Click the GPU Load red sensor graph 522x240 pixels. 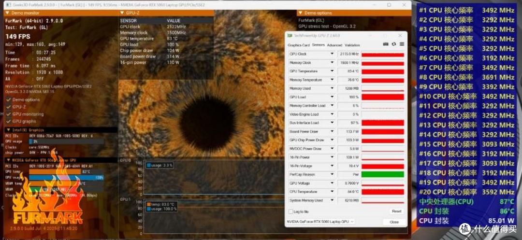pos(382,97)
